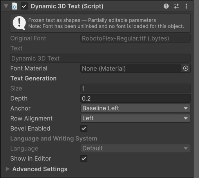
Task: Click the Text Generation section header
Action: pyautogui.click(x=33, y=78)
